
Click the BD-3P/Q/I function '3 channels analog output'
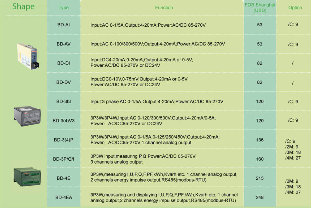click(116, 162)
